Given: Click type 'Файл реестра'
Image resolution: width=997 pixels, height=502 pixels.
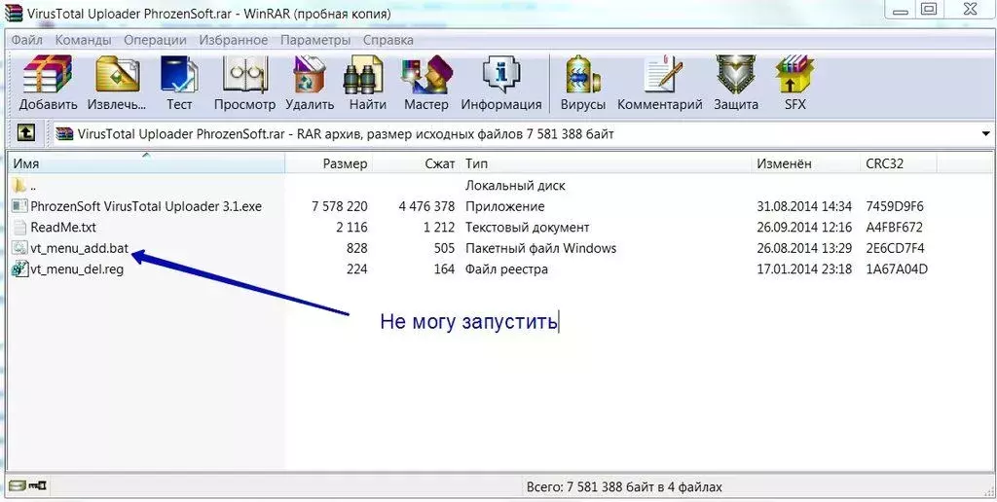Looking at the screenshot, I should coord(506,269).
